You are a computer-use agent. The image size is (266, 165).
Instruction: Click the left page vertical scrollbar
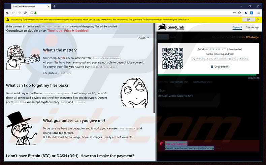pyautogui.click(x=154, y=68)
